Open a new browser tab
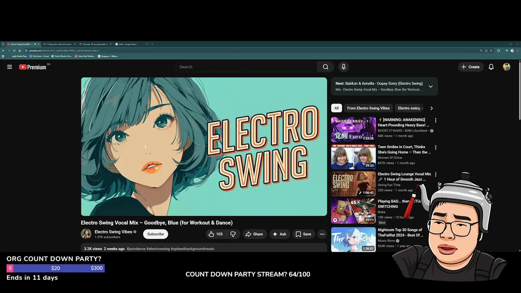Image resolution: width=521 pixels, height=293 pixels. [152, 44]
